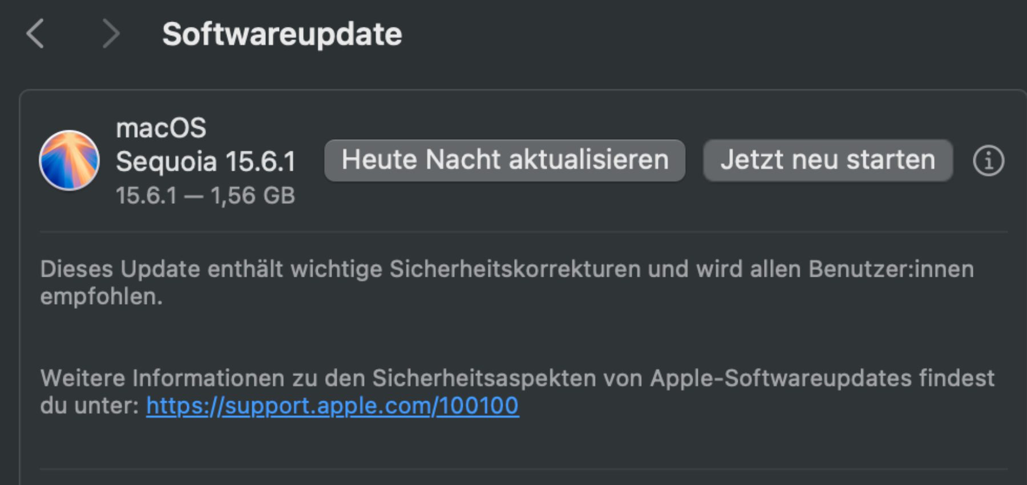Go forward using the right chevron
This screenshot has width=1027, height=485.
(111, 34)
